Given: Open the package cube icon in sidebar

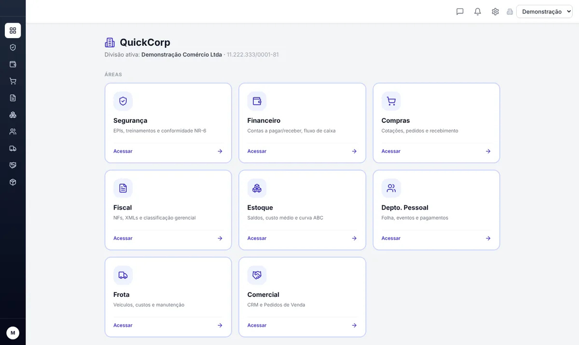Looking at the screenshot, I should coord(13,182).
